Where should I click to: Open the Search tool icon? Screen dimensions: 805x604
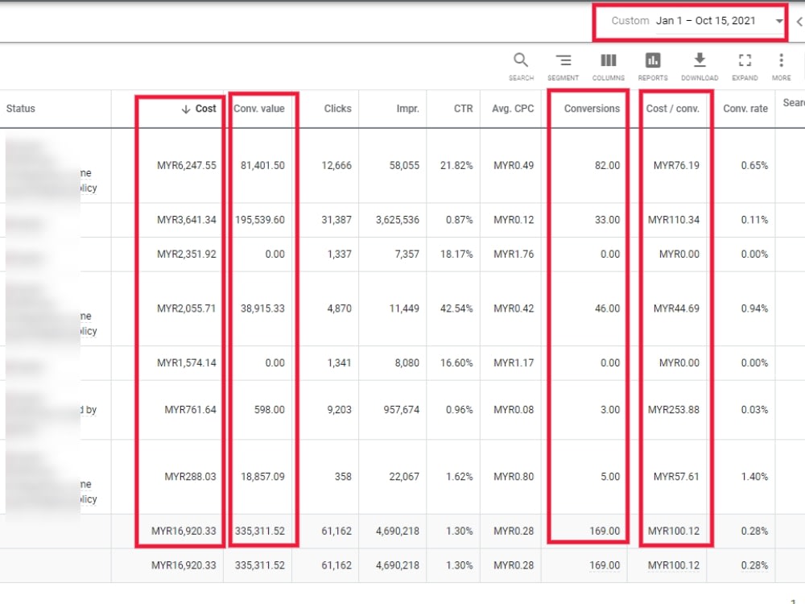[521, 60]
